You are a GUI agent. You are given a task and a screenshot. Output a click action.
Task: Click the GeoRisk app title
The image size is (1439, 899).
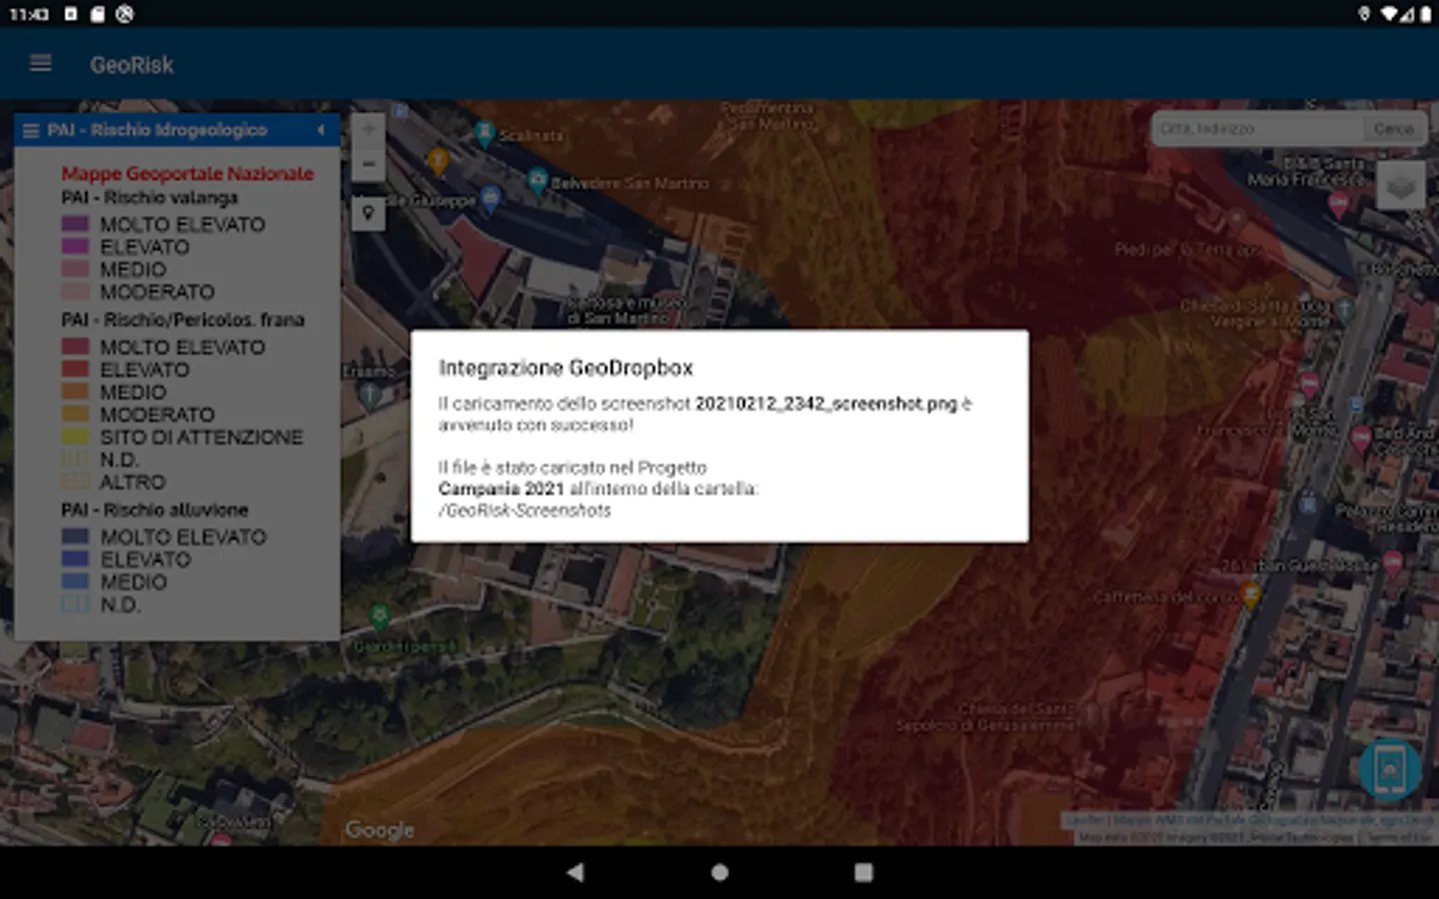132,65
